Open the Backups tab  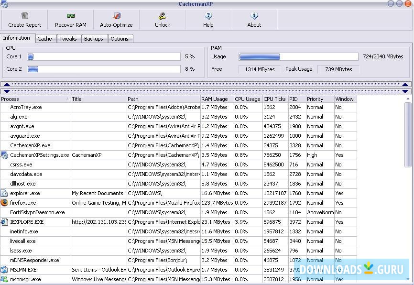95,39
